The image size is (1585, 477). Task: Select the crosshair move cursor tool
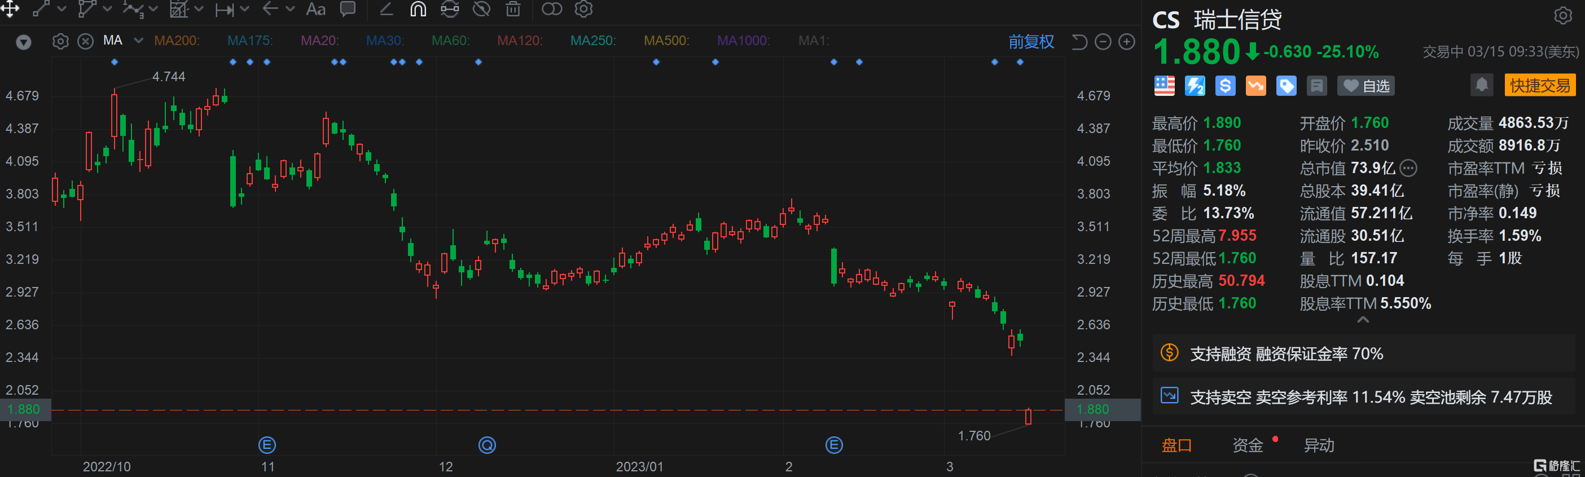coord(10,8)
